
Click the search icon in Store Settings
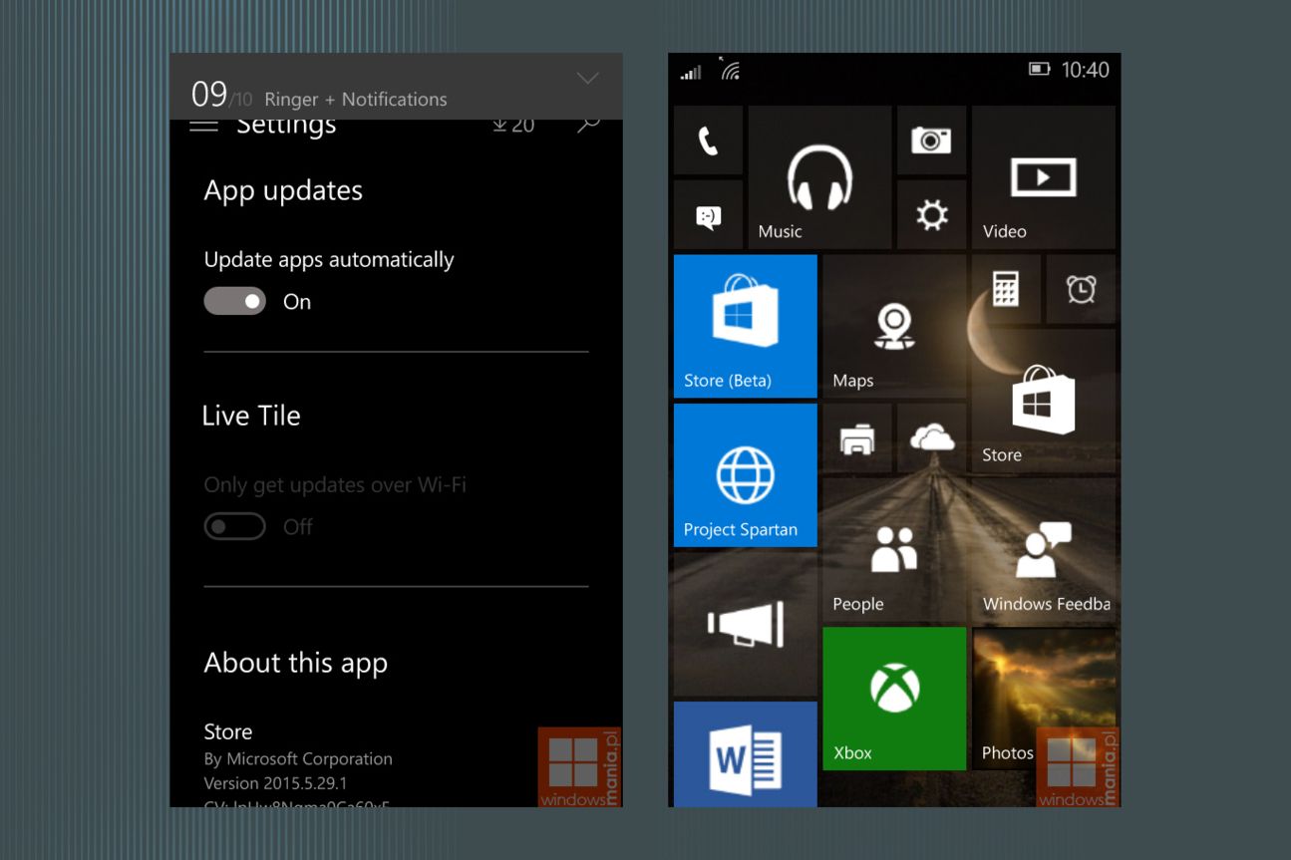pos(587,122)
